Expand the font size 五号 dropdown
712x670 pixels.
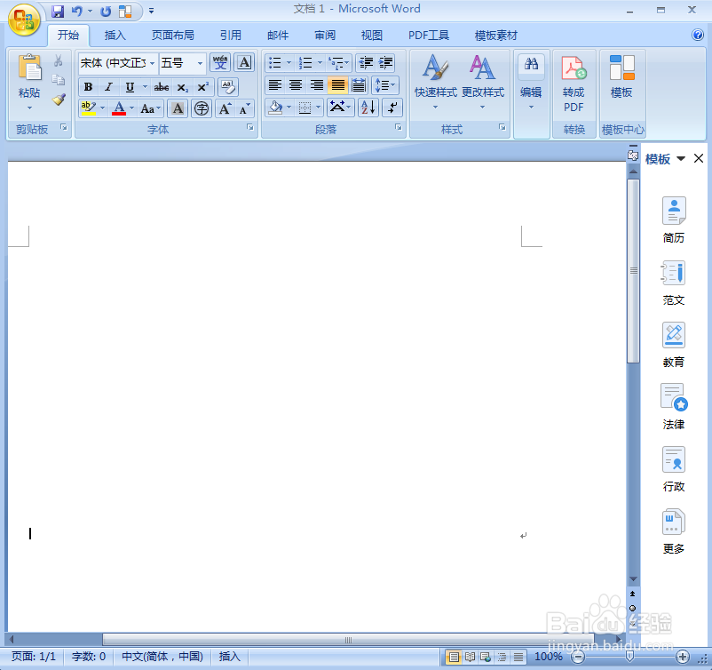tap(200, 63)
